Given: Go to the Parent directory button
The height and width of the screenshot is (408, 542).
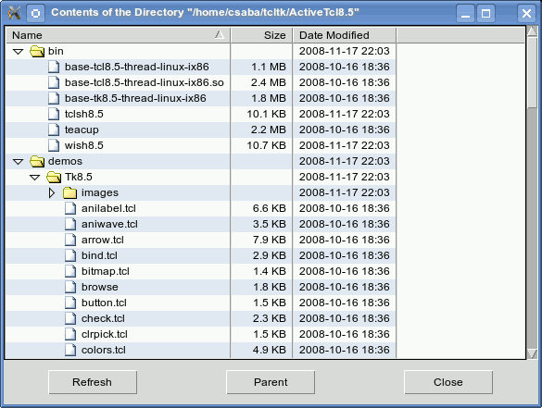Looking at the screenshot, I should (x=271, y=382).
